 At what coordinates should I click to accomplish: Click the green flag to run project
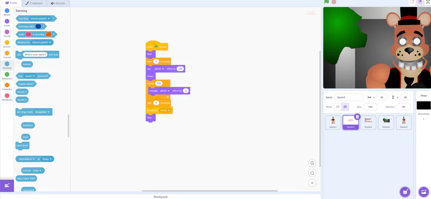coord(327,2)
